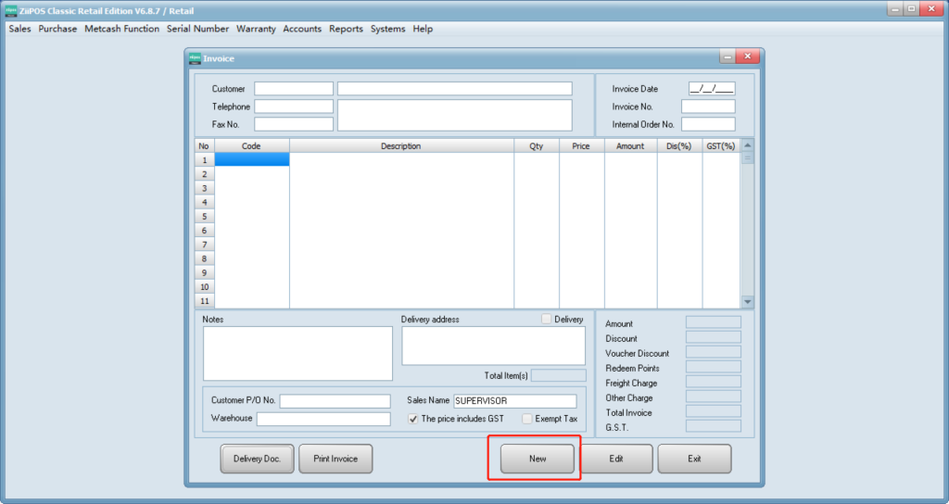Open the Reports menu
The image size is (949, 504).
click(x=346, y=29)
